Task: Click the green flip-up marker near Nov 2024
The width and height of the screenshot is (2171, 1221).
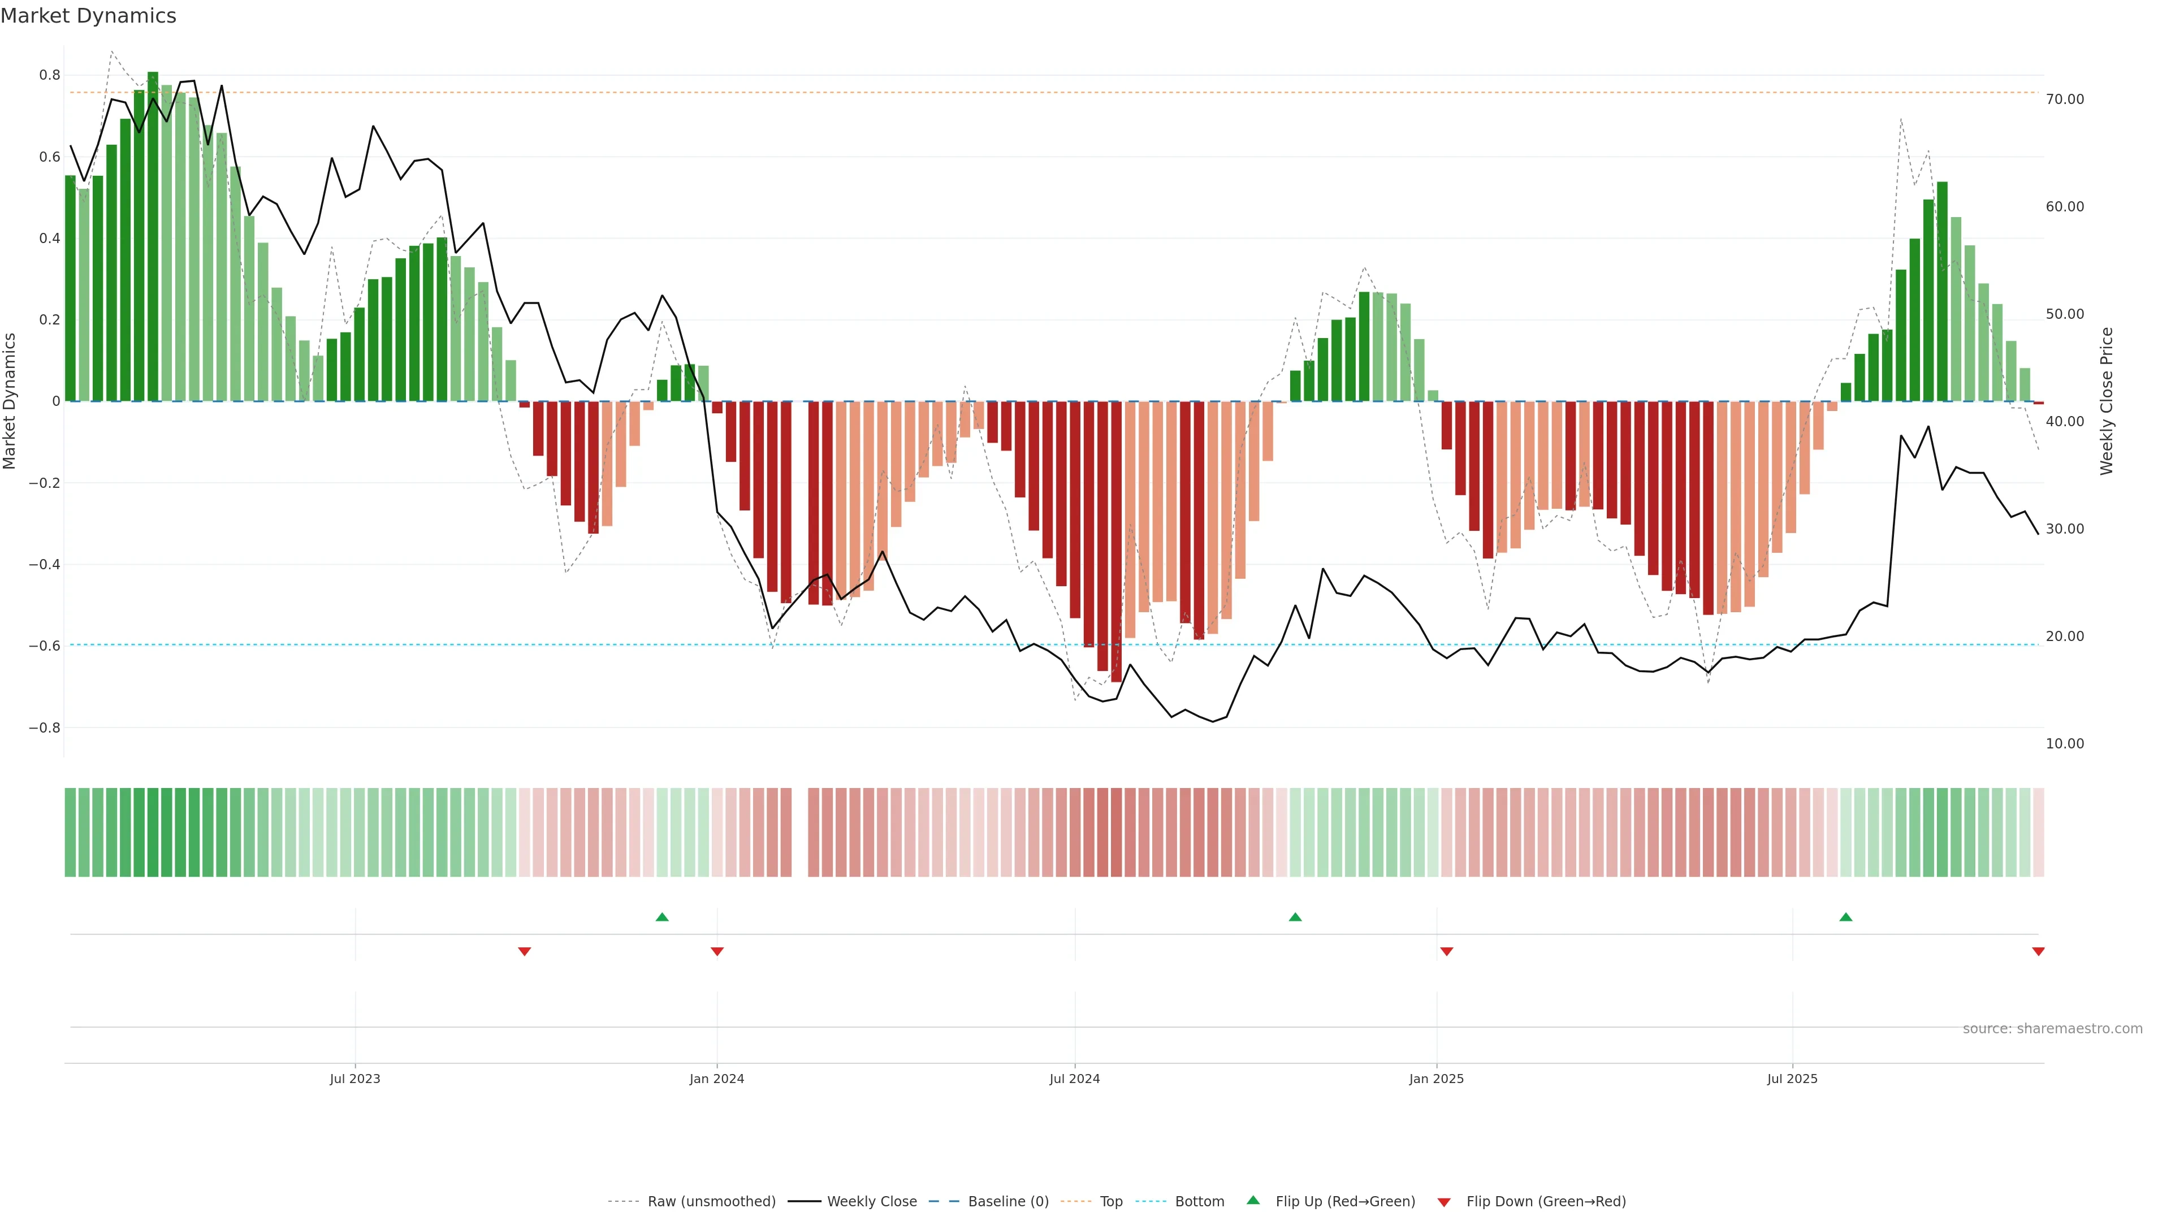Action: tap(1295, 917)
